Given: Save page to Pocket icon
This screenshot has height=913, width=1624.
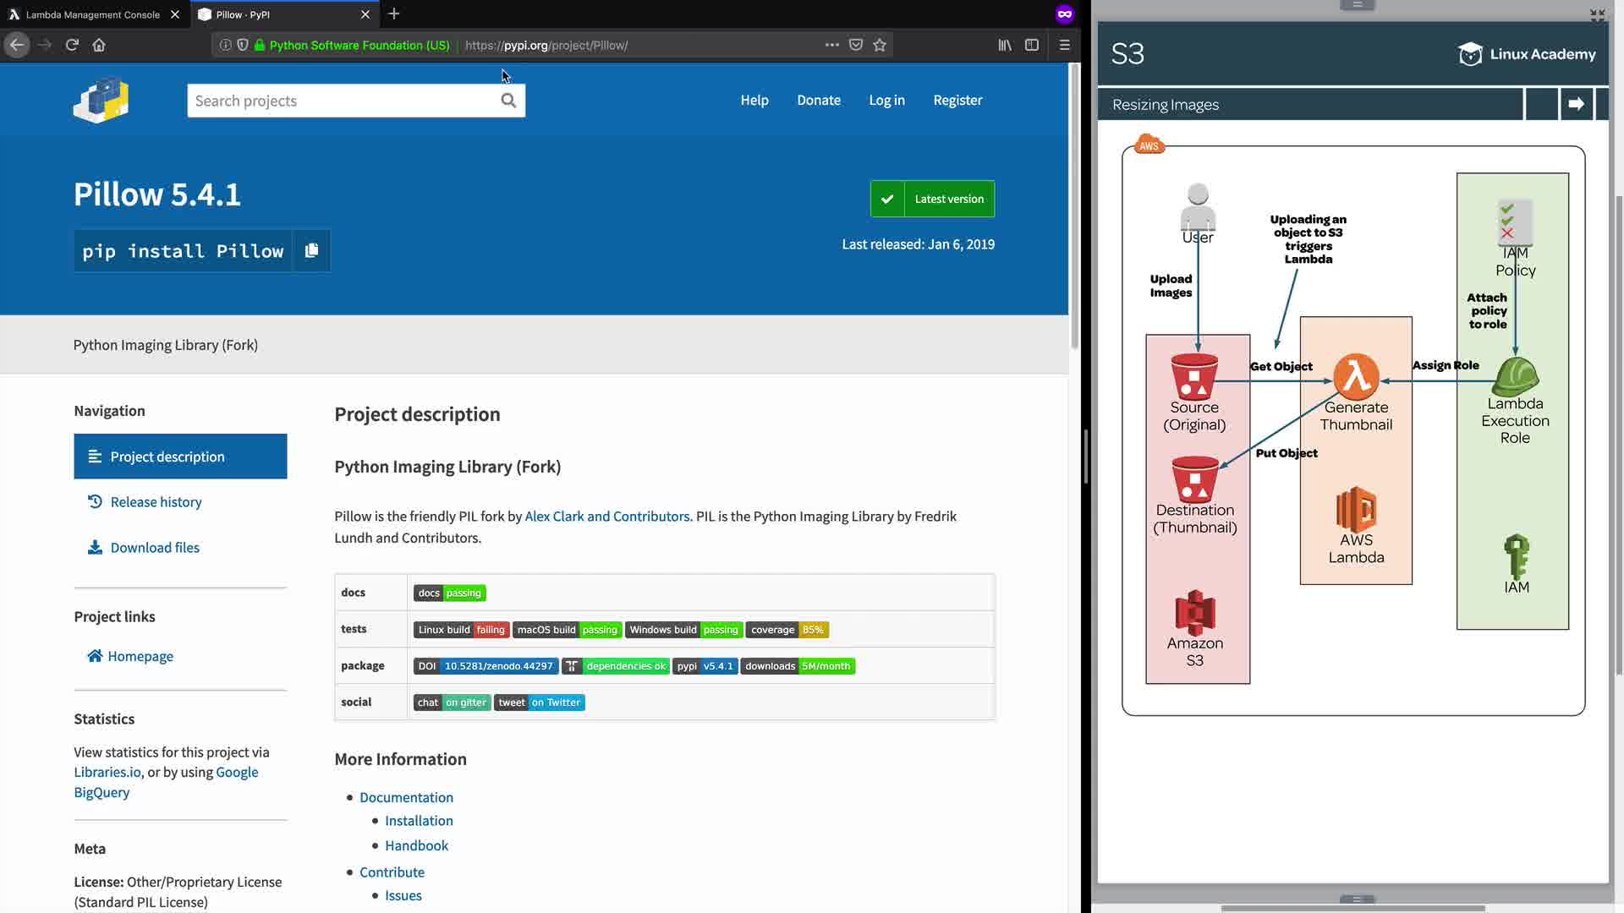Looking at the screenshot, I should pyautogui.click(x=856, y=45).
